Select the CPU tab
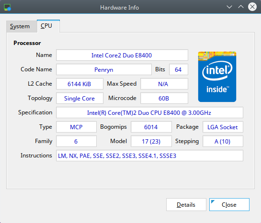This screenshot has width=261, height=223. click(48, 26)
